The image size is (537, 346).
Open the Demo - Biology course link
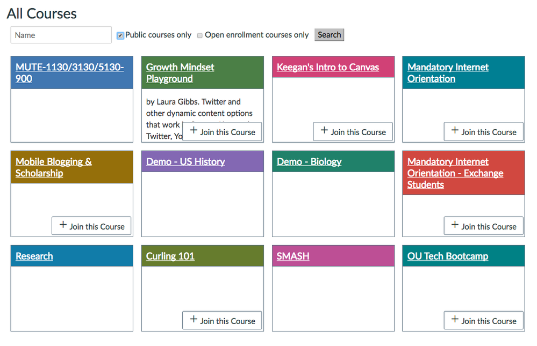point(309,161)
